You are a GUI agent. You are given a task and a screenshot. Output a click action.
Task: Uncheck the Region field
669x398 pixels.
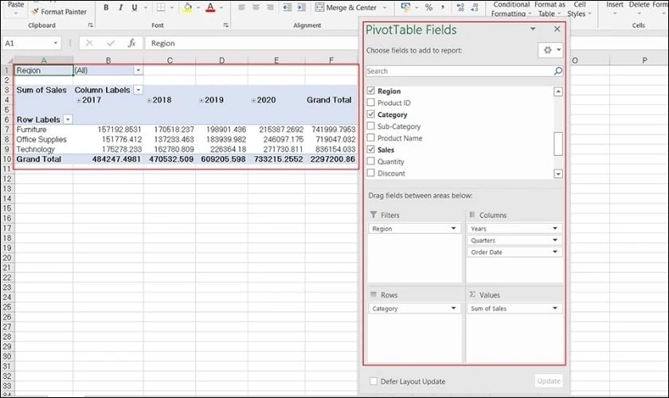pos(371,91)
